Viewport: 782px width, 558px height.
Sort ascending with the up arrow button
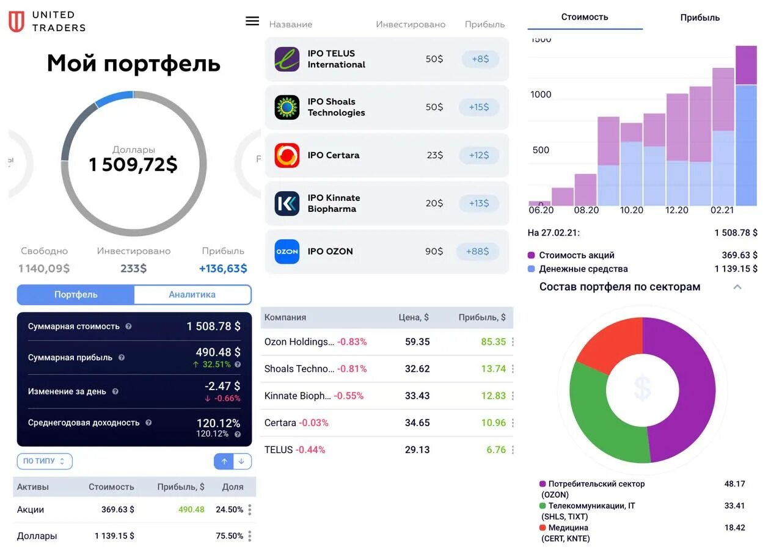coord(224,462)
